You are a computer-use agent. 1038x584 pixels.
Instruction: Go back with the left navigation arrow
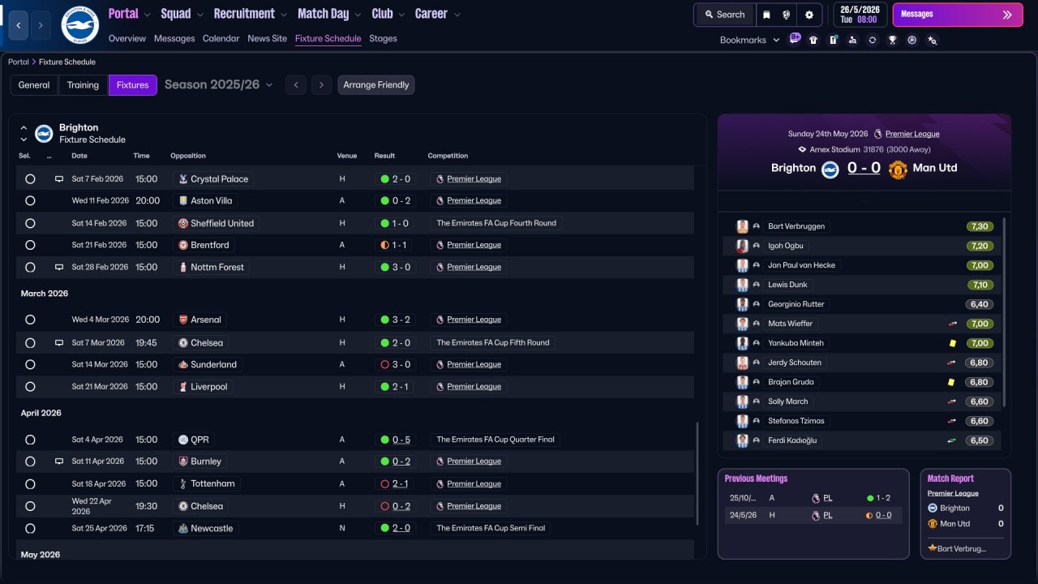point(19,26)
